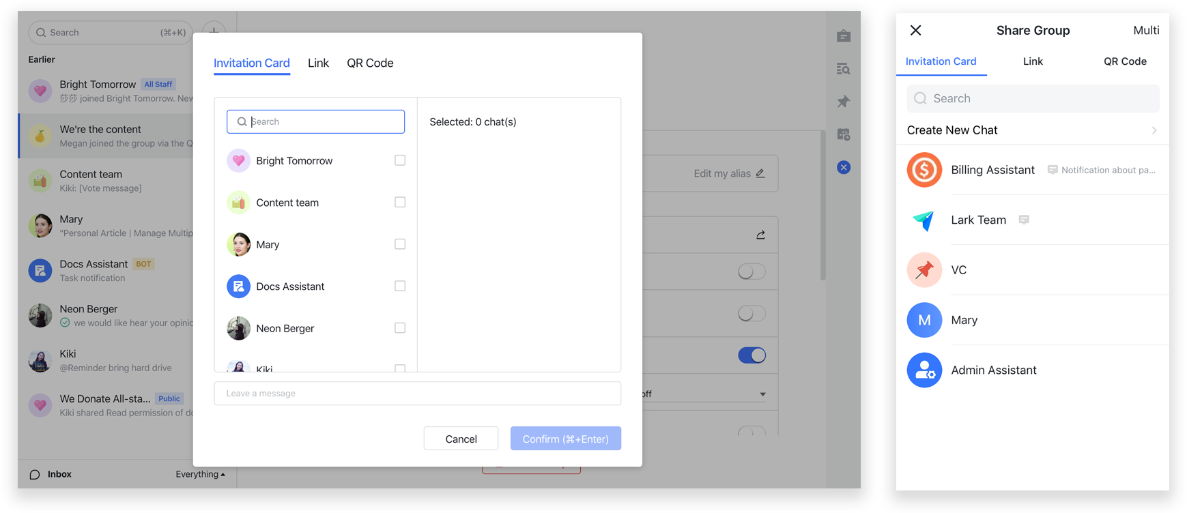Click Billing Assistant dollar icon

924,170
